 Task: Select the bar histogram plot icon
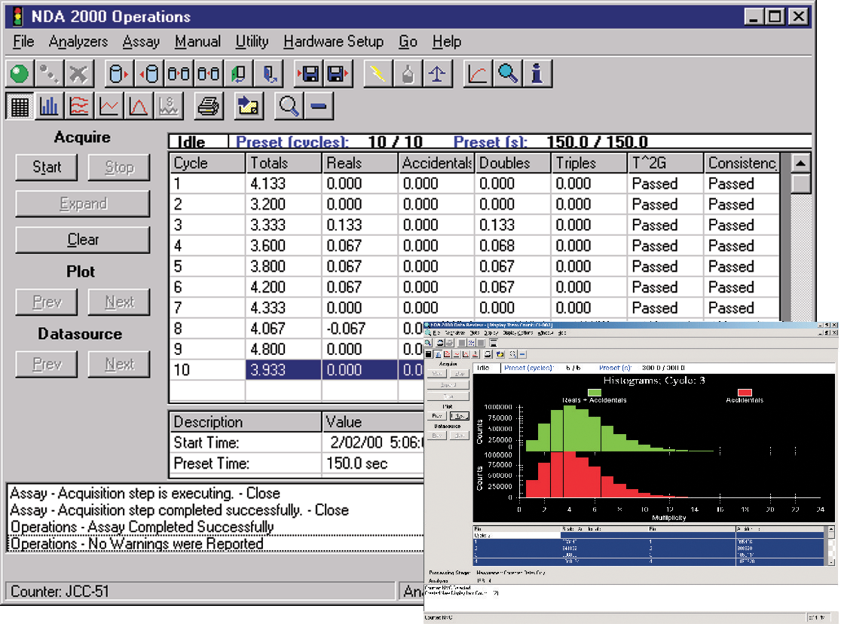tap(49, 106)
